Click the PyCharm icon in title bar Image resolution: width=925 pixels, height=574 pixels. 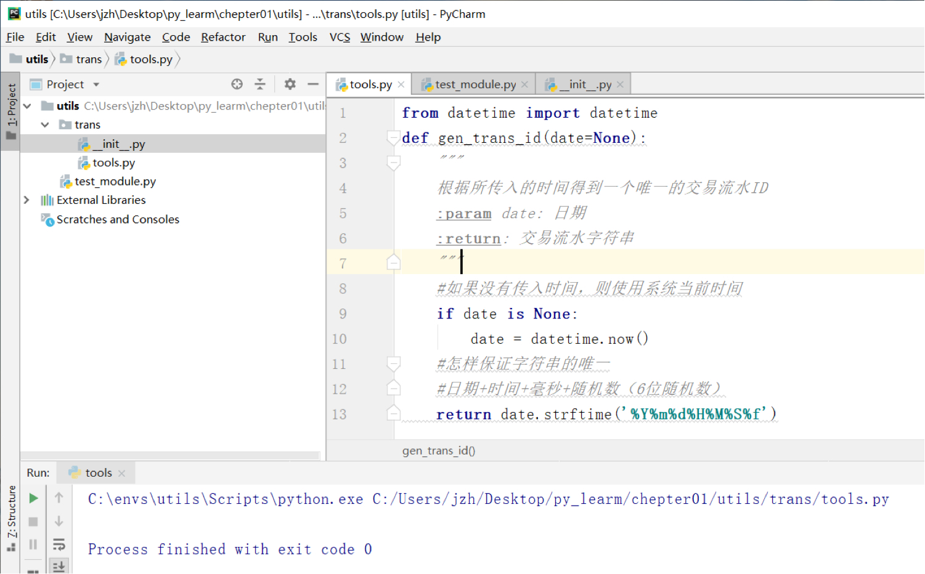[x=14, y=14]
